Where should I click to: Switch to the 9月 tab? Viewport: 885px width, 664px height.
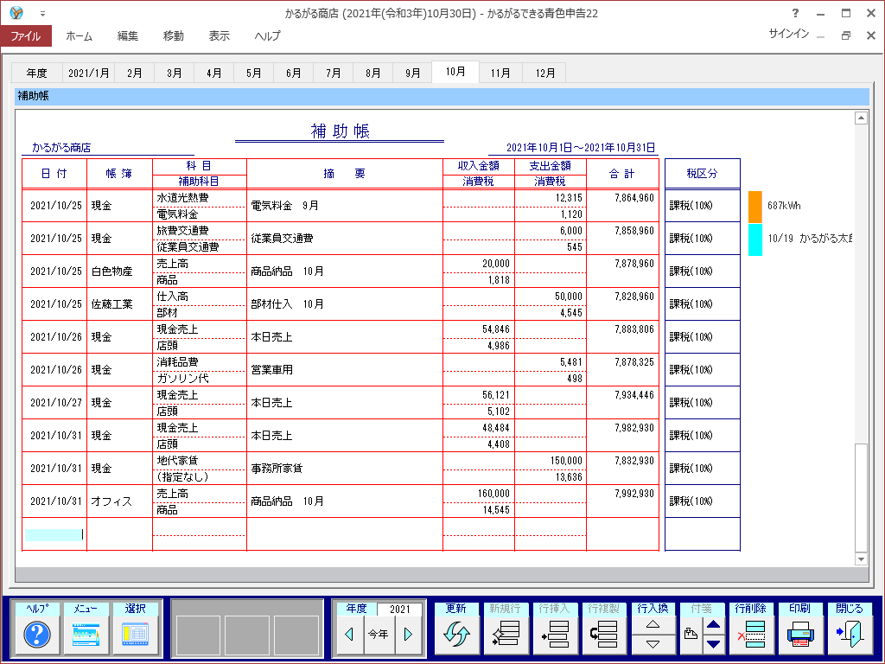click(412, 73)
